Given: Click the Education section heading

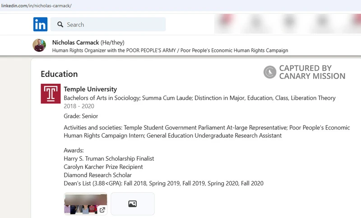Looking at the screenshot, I should 59,74.
